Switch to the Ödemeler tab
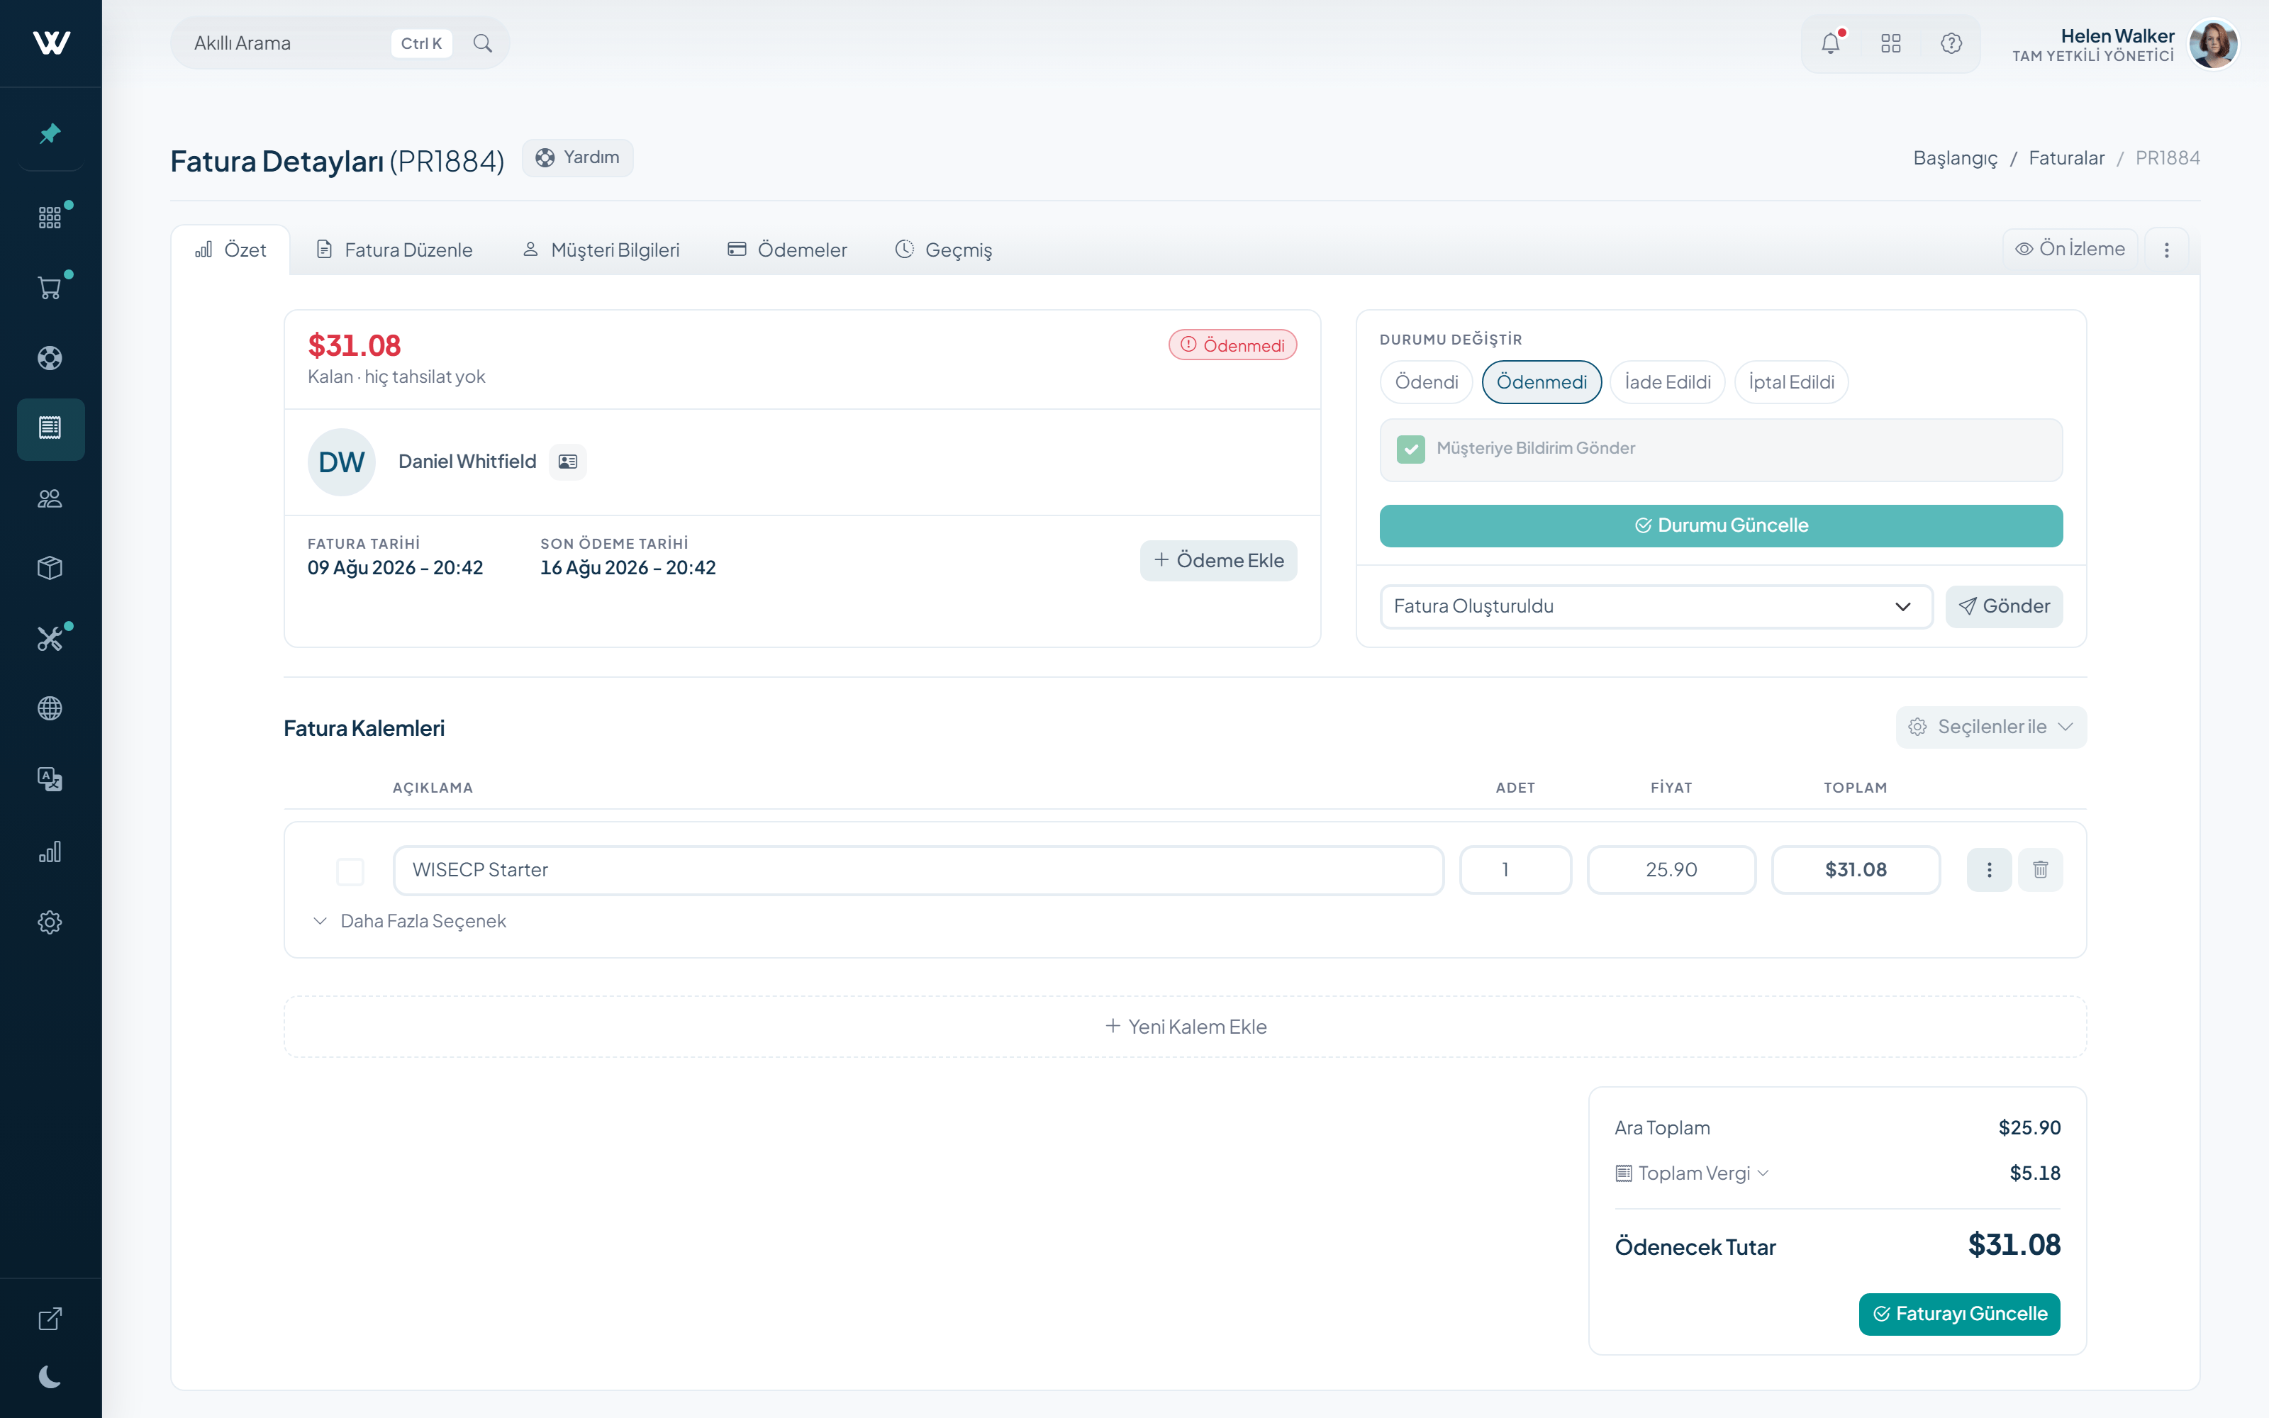 788,250
